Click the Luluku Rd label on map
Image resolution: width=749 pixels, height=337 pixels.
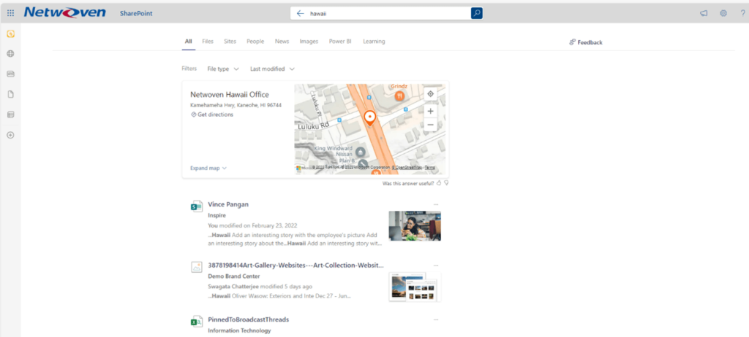tap(314, 127)
